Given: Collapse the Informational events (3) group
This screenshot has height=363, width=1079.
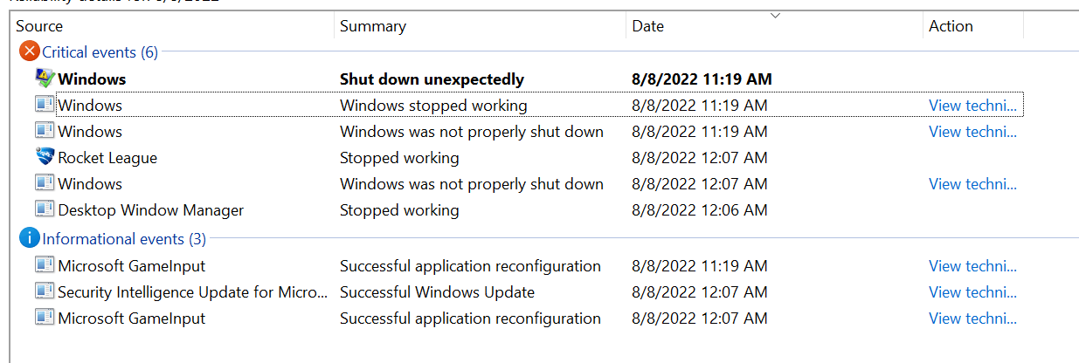Looking at the screenshot, I should pyautogui.click(x=124, y=238).
